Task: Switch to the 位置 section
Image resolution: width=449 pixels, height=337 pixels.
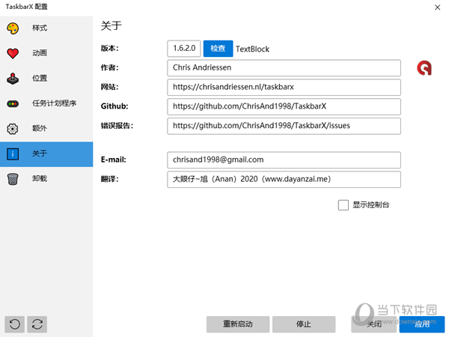Action: [x=46, y=79]
